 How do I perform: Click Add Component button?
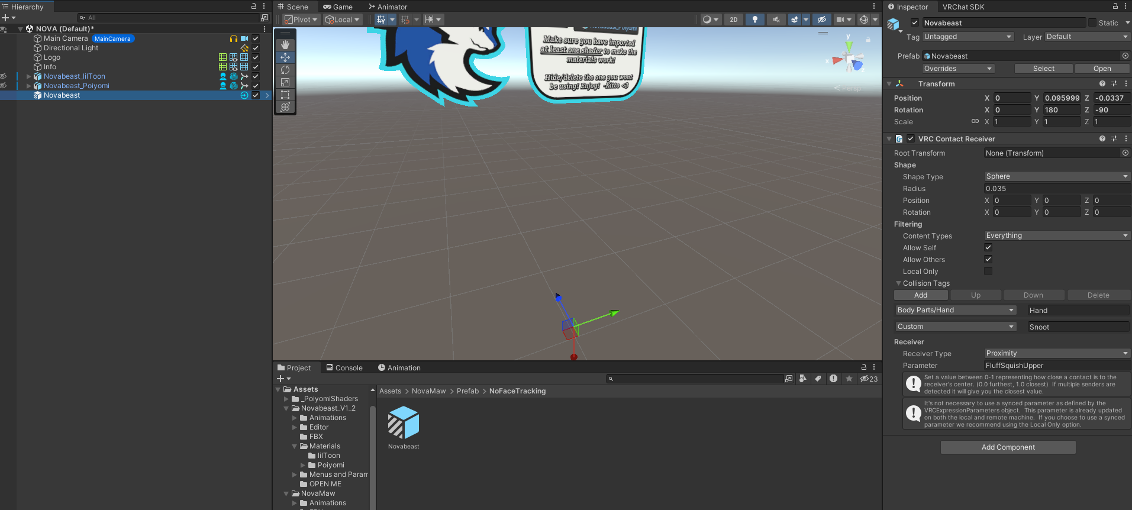click(1008, 447)
